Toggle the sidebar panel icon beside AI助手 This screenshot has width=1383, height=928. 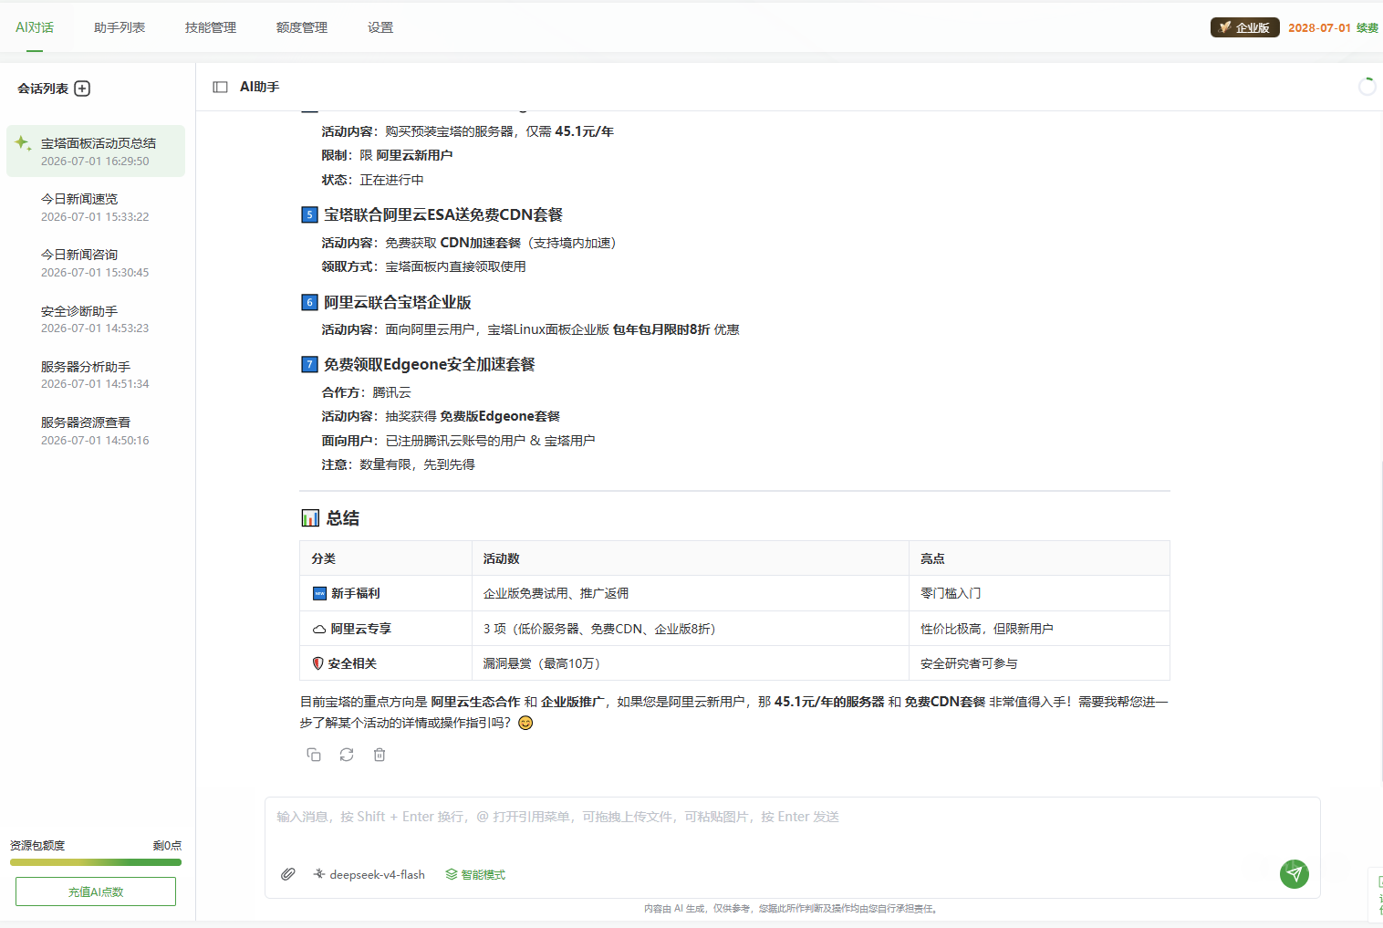click(x=220, y=87)
